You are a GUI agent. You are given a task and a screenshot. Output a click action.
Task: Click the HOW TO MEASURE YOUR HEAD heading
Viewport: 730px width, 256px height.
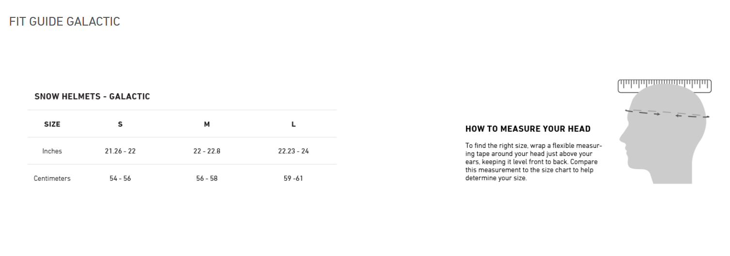[528, 129]
